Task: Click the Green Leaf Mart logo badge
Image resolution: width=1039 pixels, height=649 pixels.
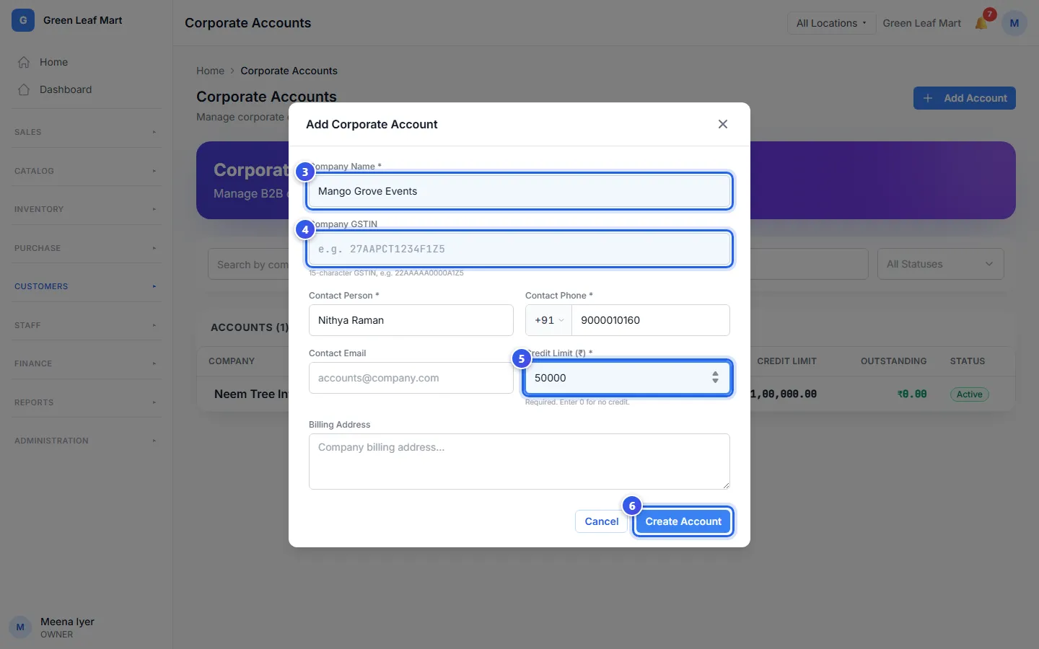Action: 23,20
